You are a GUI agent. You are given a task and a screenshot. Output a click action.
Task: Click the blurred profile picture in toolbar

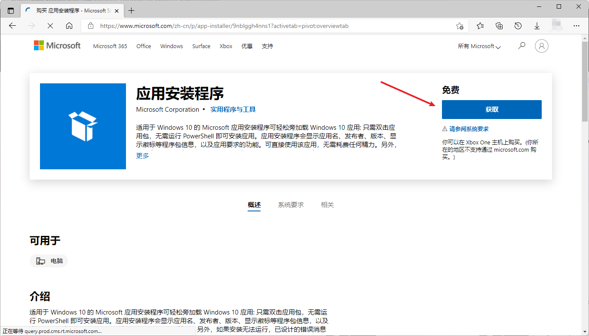(557, 26)
